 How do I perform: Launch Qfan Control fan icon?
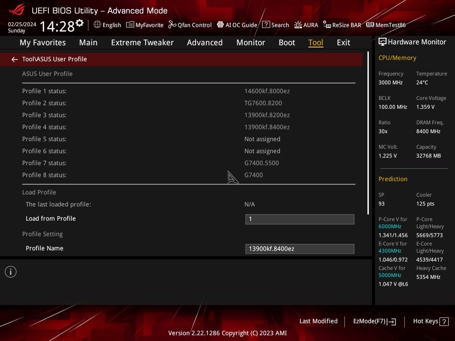[172, 25]
